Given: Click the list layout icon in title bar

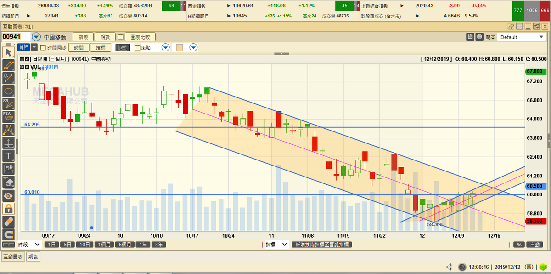Looking at the screenshot, I should click(520, 26).
